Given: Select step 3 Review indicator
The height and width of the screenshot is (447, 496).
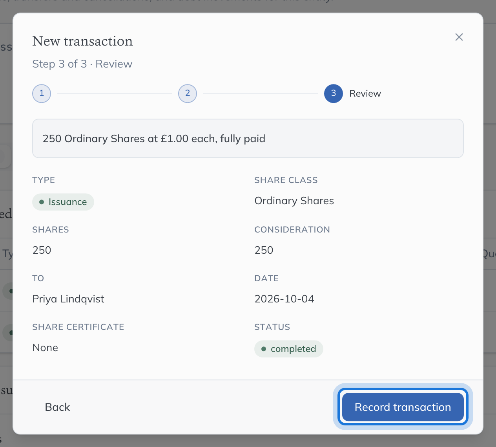Looking at the screenshot, I should (334, 93).
